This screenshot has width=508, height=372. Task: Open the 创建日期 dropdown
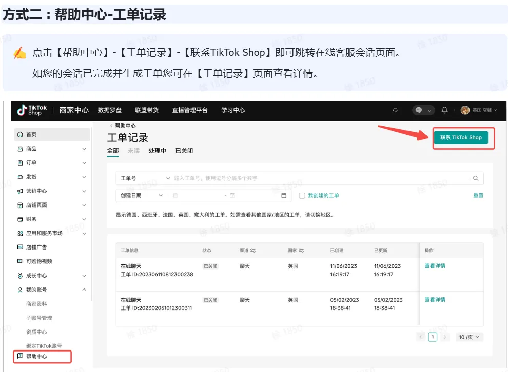tap(141, 195)
